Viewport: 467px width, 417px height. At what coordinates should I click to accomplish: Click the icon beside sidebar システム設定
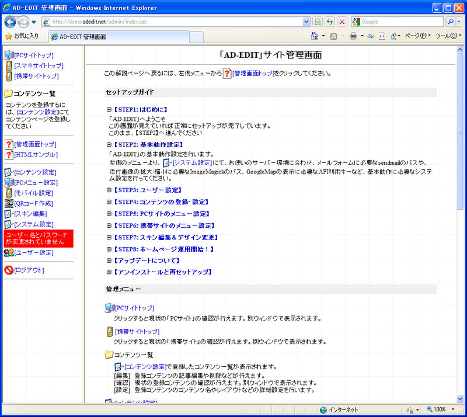pos(9,224)
